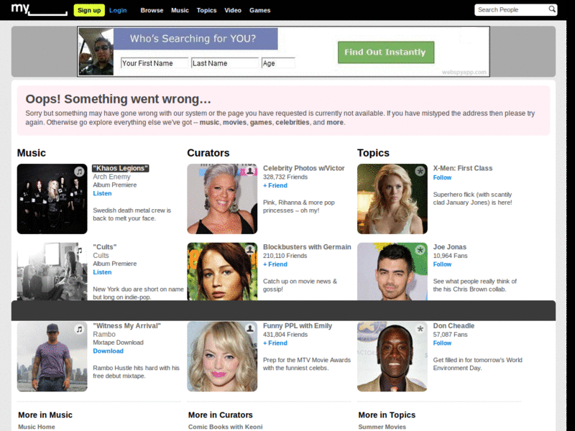Open the "Witness My Arrival" title link
Viewport: 575px width, 431px height.
point(127,326)
